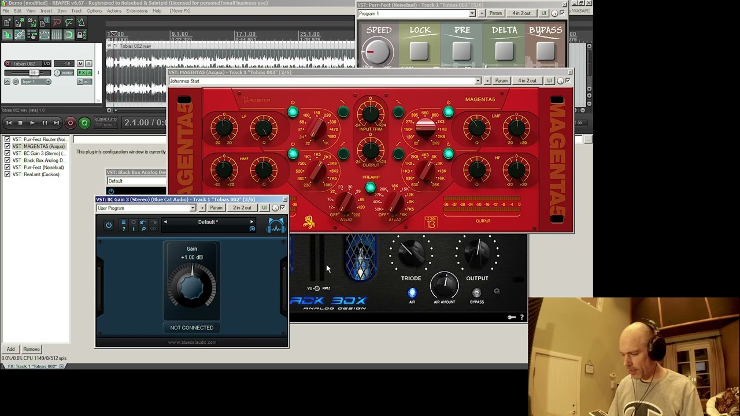Open the File menu
This screenshot has height=416, width=740.
click(x=5, y=11)
